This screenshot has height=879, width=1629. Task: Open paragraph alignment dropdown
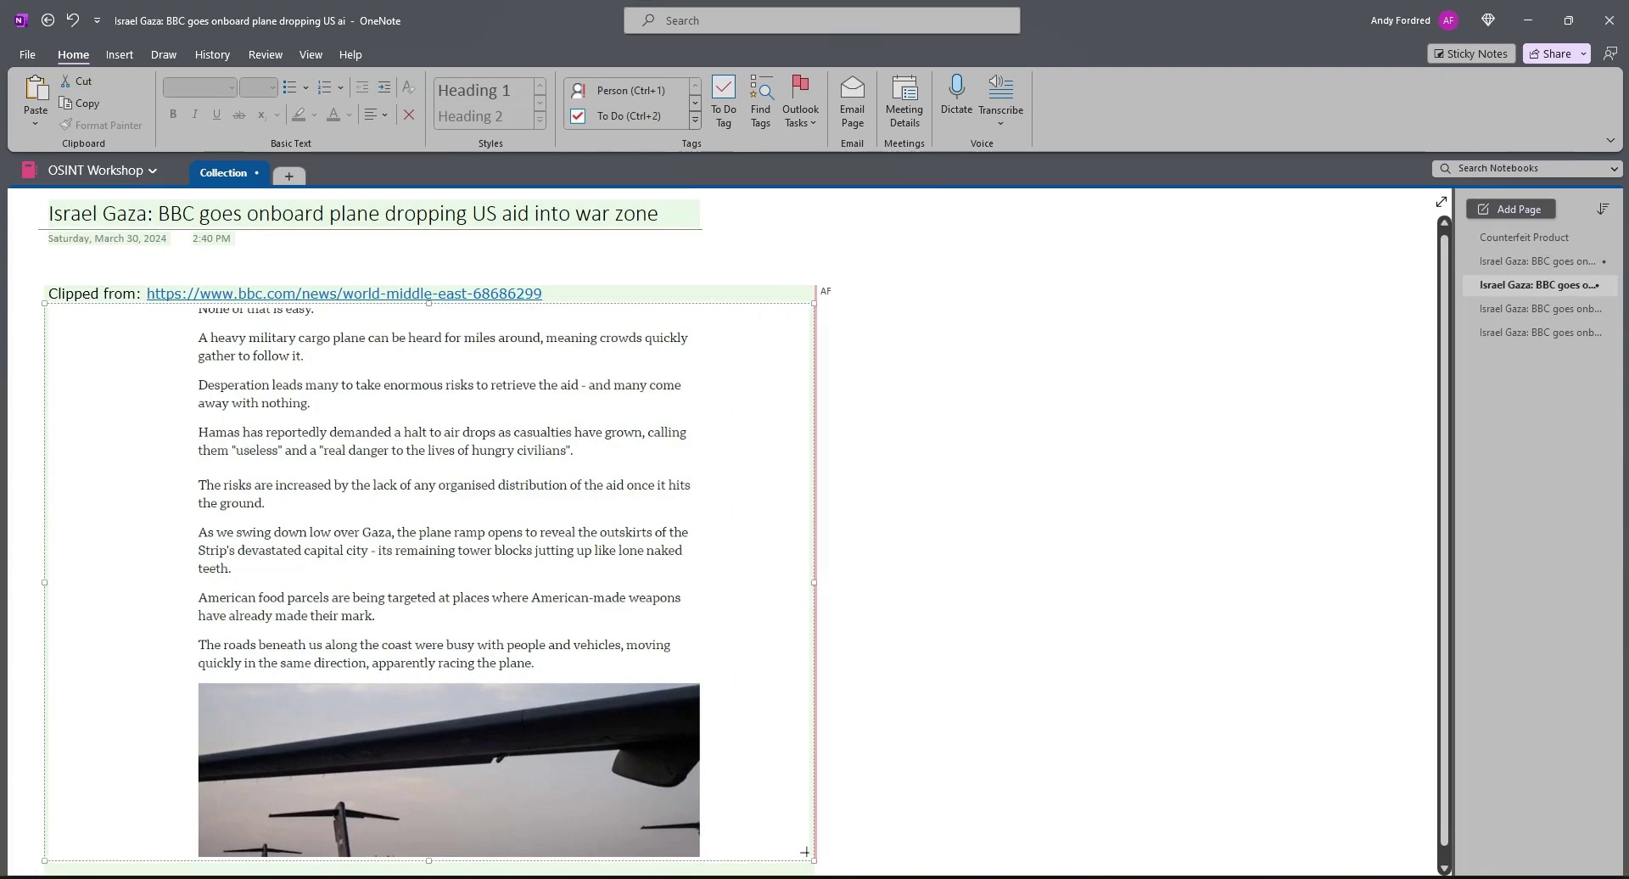pyautogui.click(x=376, y=115)
